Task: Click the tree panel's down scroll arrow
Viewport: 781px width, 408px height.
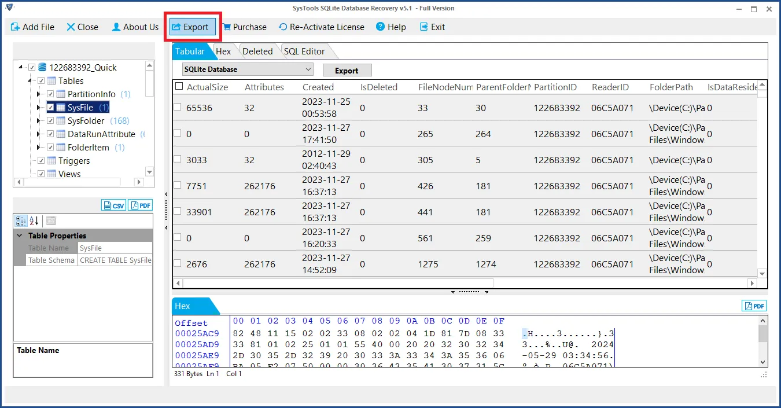Action: click(149, 172)
